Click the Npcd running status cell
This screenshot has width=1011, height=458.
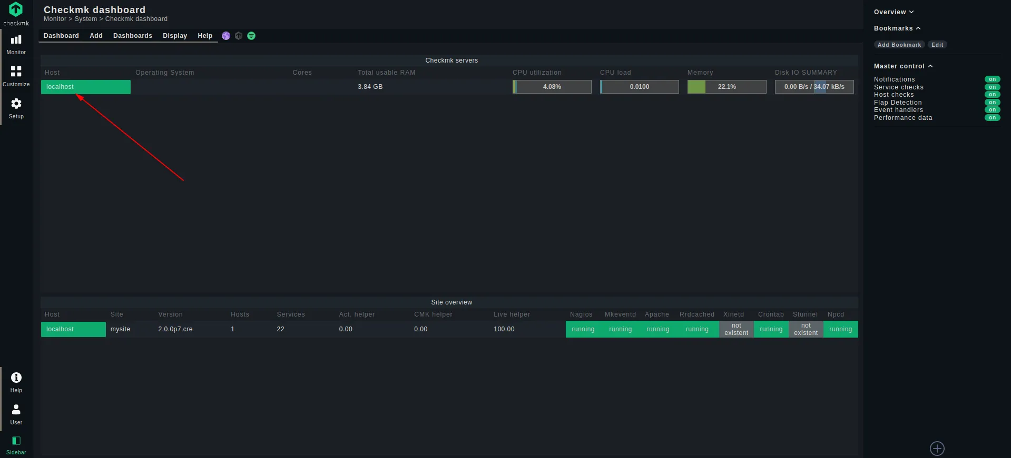pos(841,329)
